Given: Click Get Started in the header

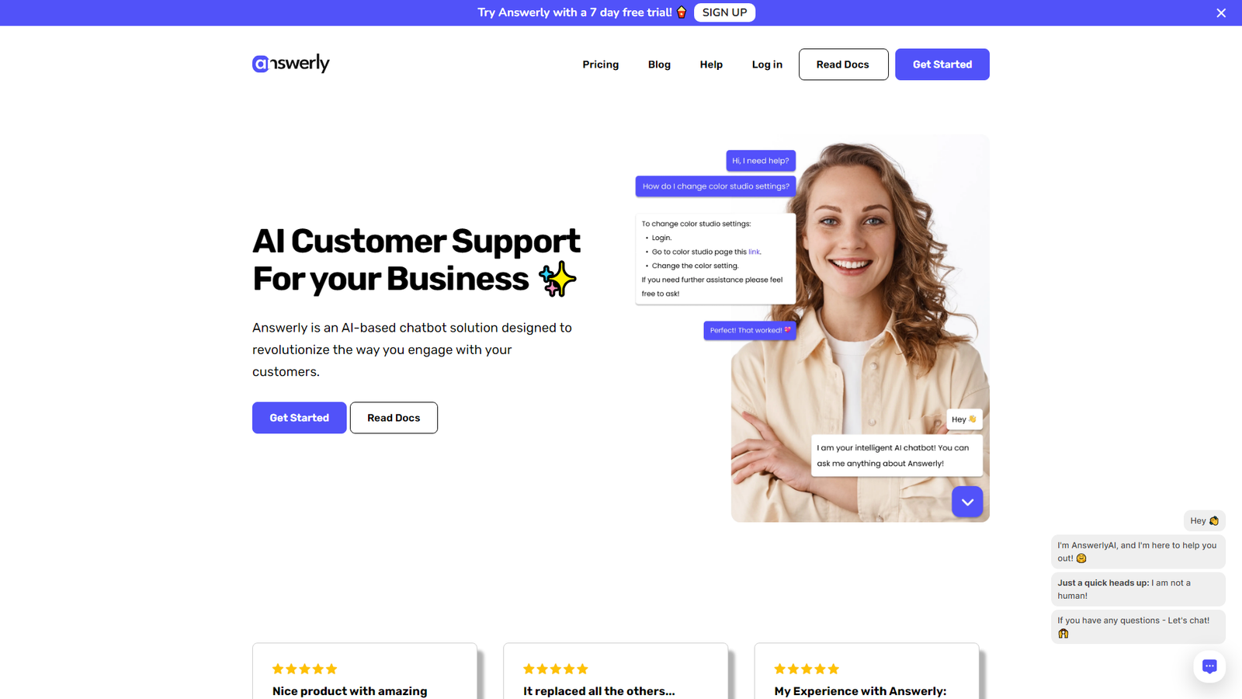Looking at the screenshot, I should tap(942, 64).
